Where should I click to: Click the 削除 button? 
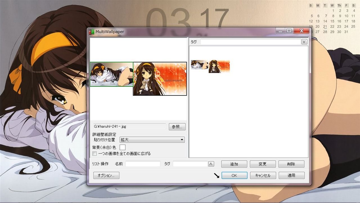pos(292,164)
